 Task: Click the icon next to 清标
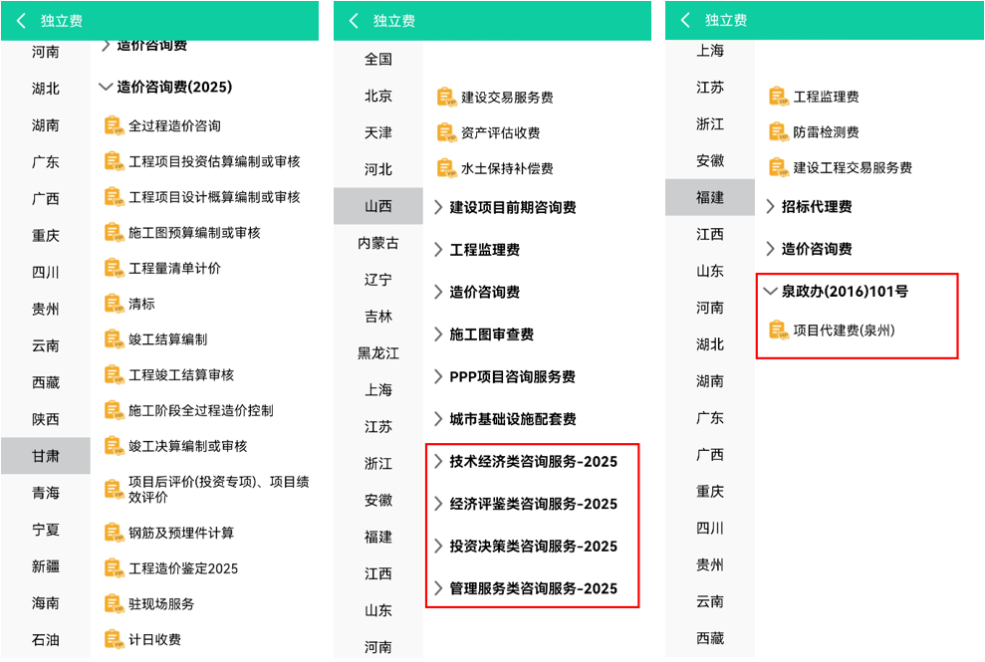(x=113, y=304)
